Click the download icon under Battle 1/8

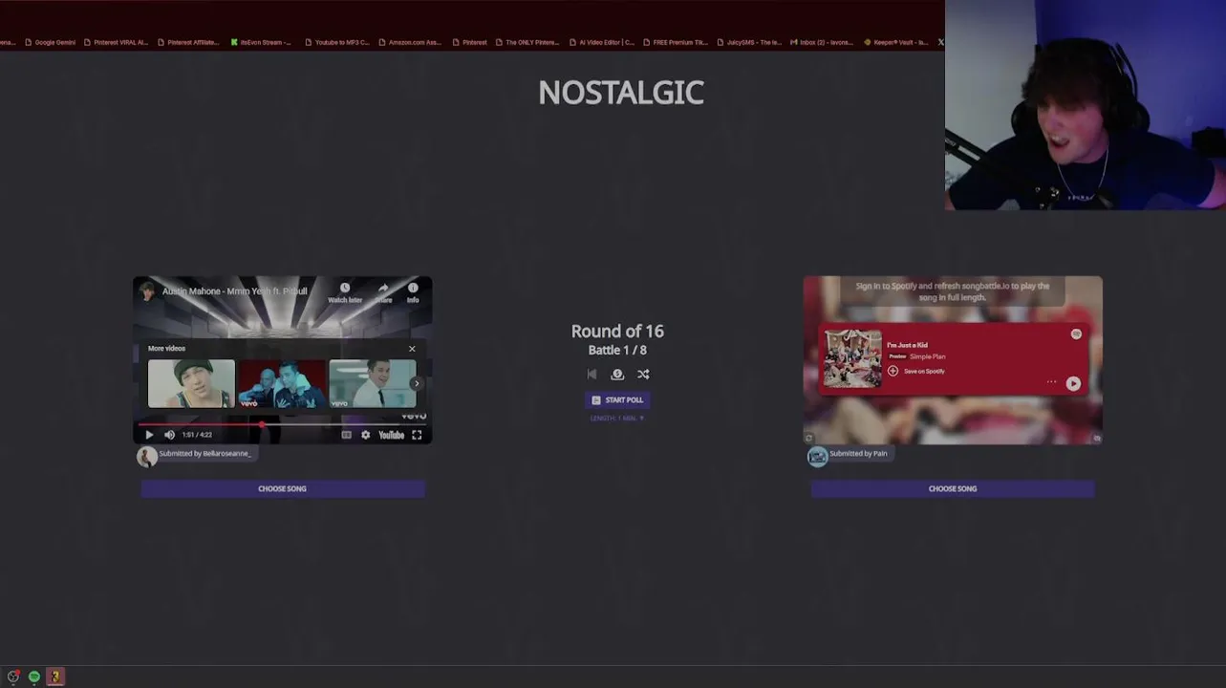[x=617, y=375]
